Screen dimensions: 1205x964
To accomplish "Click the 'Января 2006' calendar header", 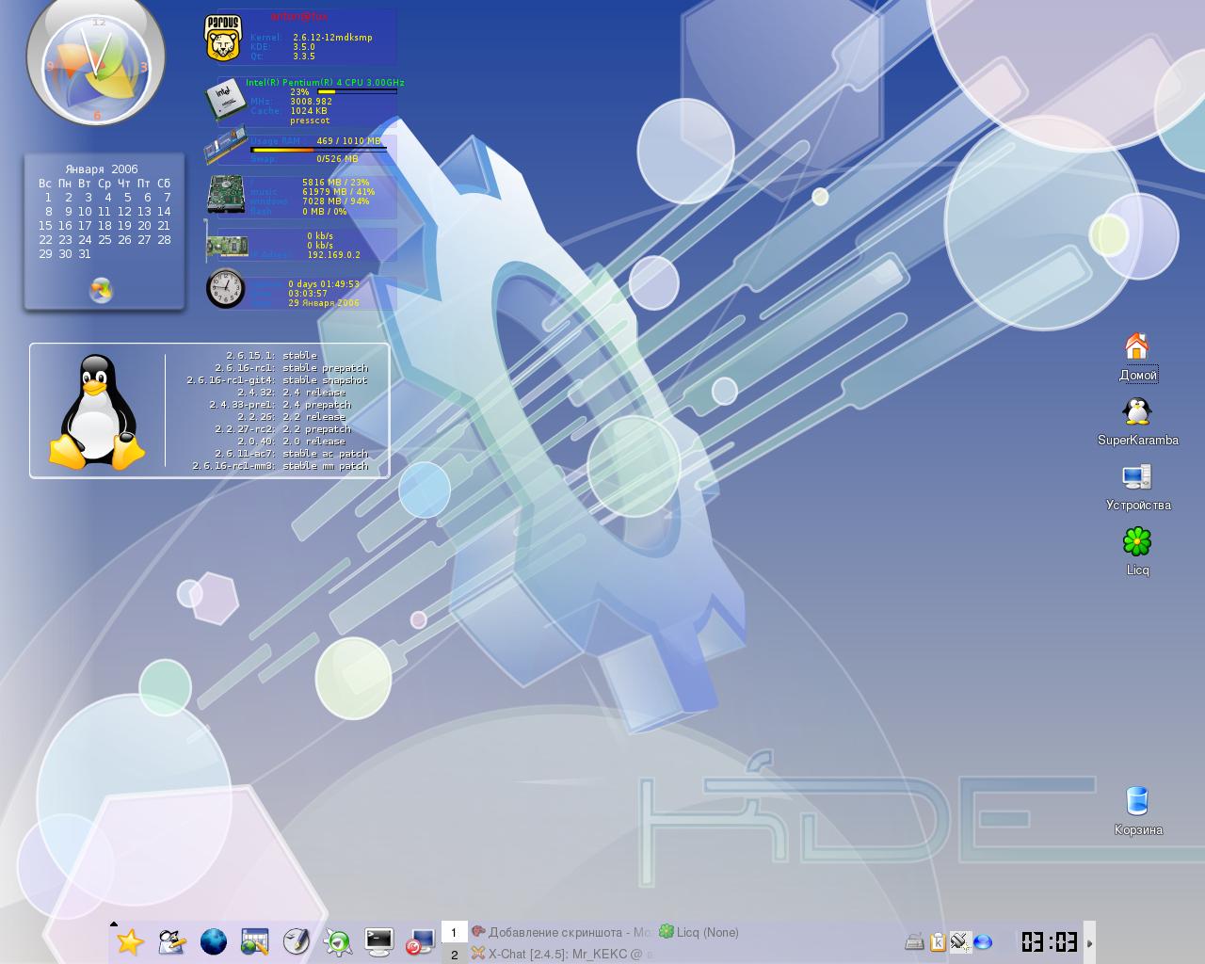I will tap(102, 169).
